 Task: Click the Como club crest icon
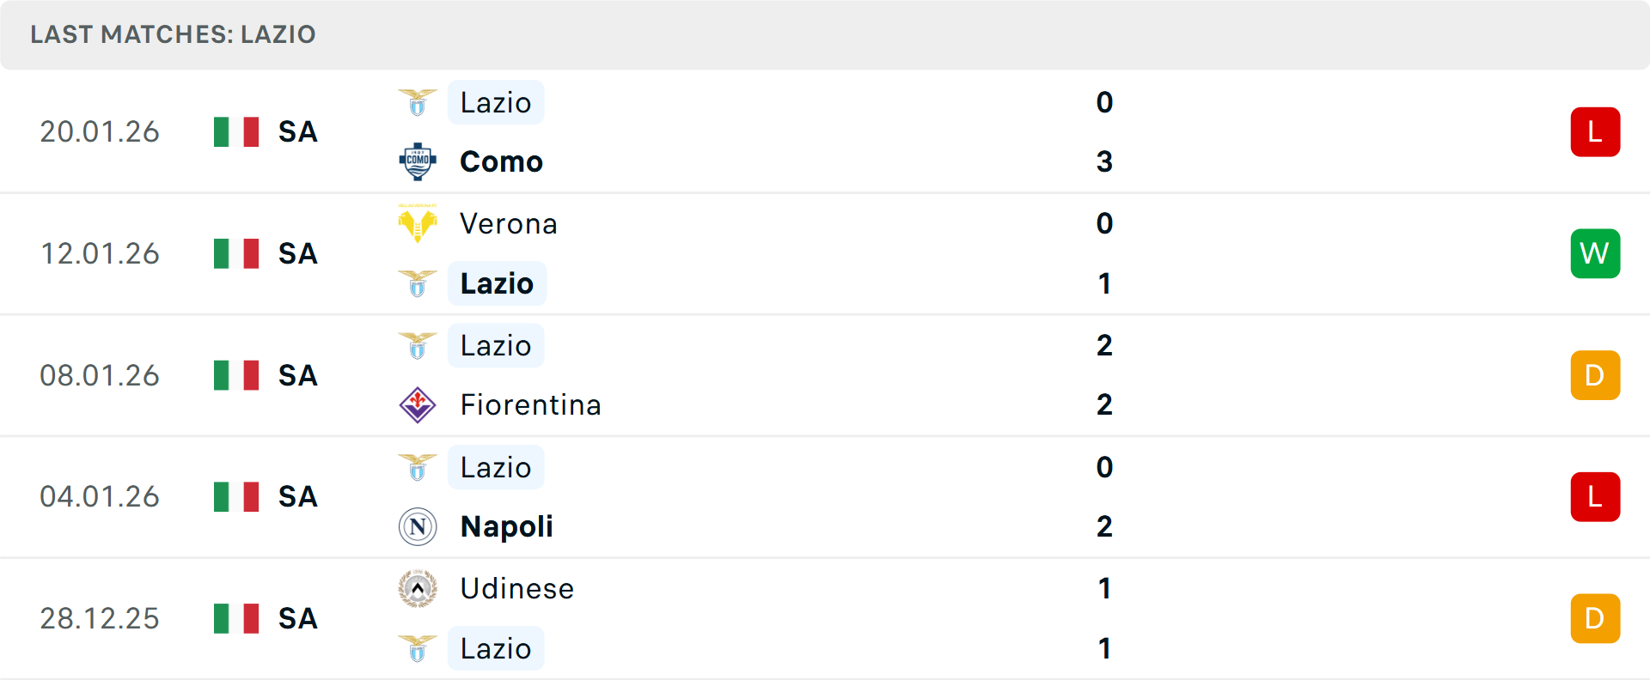coord(418,161)
